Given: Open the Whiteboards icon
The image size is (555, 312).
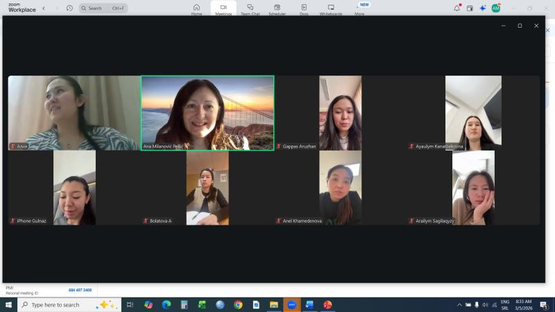Looking at the screenshot, I should (x=331, y=9).
